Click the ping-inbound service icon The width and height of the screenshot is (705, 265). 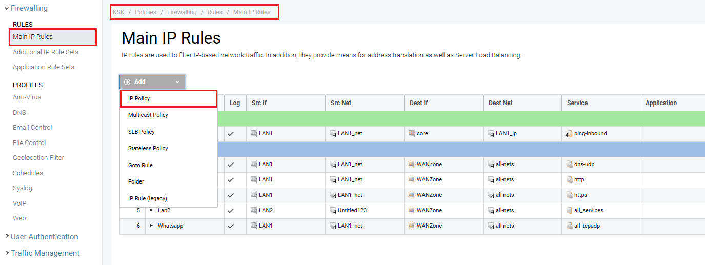click(569, 134)
